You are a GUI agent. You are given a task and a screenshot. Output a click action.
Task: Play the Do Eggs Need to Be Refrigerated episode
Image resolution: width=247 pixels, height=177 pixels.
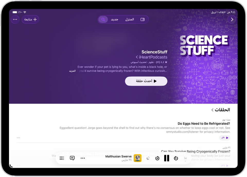coord(225,138)
